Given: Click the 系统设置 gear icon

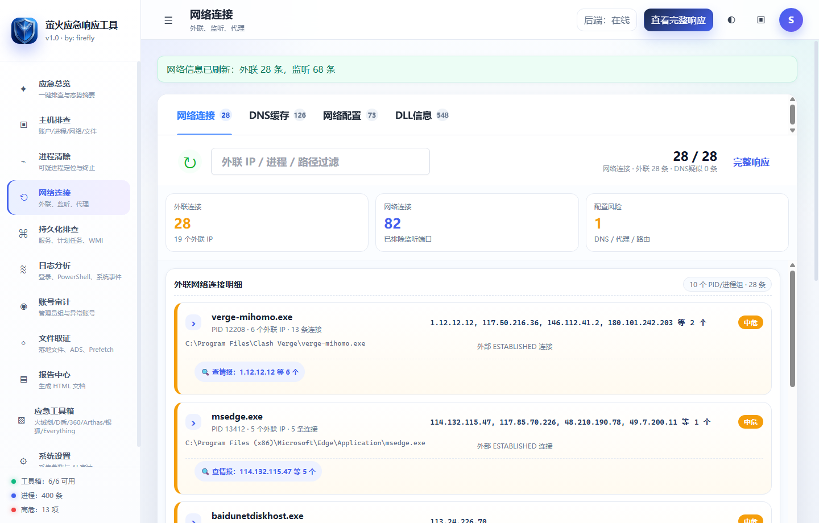Looking at the screenshot, I should (x=23, y=461).
